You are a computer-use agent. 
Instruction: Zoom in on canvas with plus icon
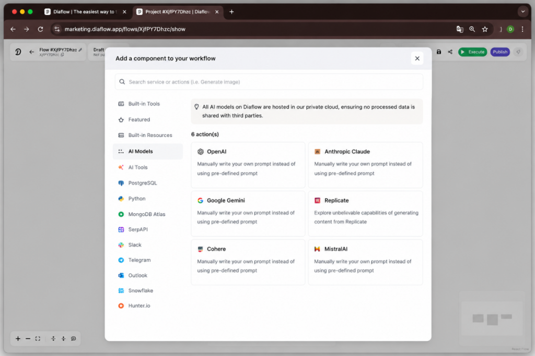pos(18,339)
